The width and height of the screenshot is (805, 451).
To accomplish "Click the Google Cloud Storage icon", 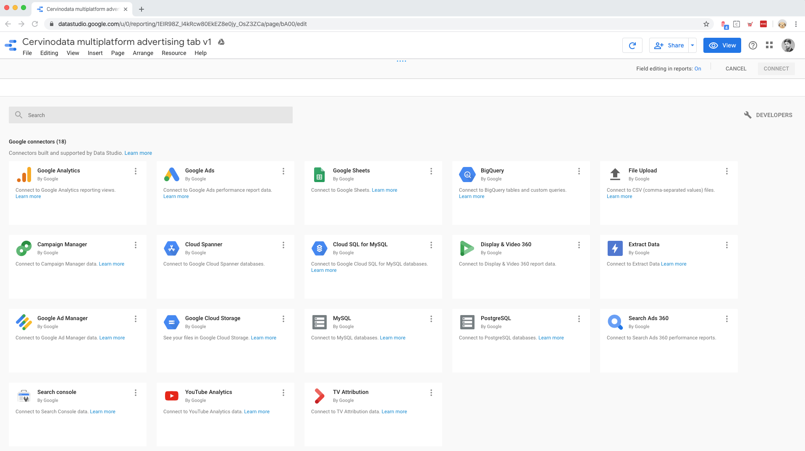I will (172, 322).
